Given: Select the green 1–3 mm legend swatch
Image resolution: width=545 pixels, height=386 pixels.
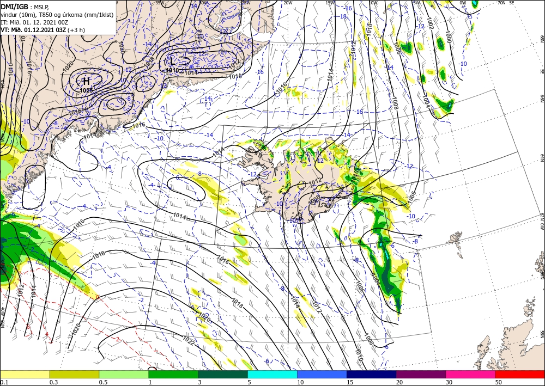Looking at the screenshot, I should 173,374.
